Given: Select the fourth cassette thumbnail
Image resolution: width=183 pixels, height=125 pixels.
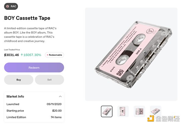Looking at the screenshot, I should 156,112.
